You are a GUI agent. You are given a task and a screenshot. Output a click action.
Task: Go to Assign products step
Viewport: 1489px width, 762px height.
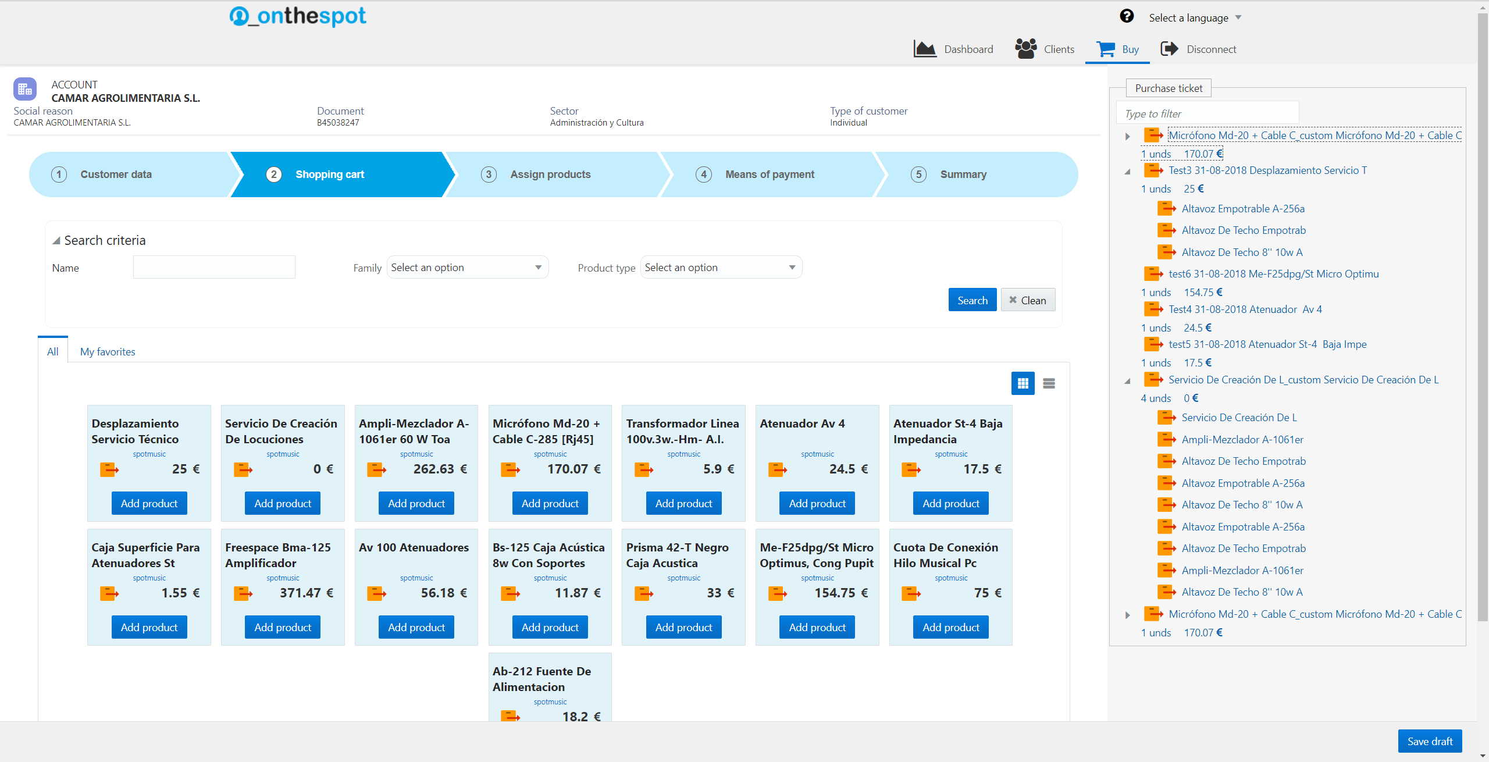click(550, 175)
